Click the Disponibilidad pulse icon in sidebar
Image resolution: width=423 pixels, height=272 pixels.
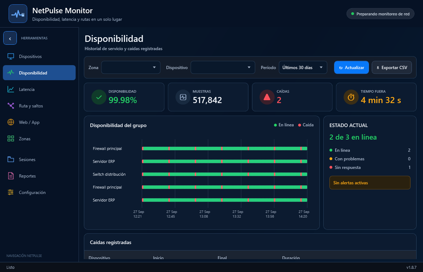tap(11, 73)
